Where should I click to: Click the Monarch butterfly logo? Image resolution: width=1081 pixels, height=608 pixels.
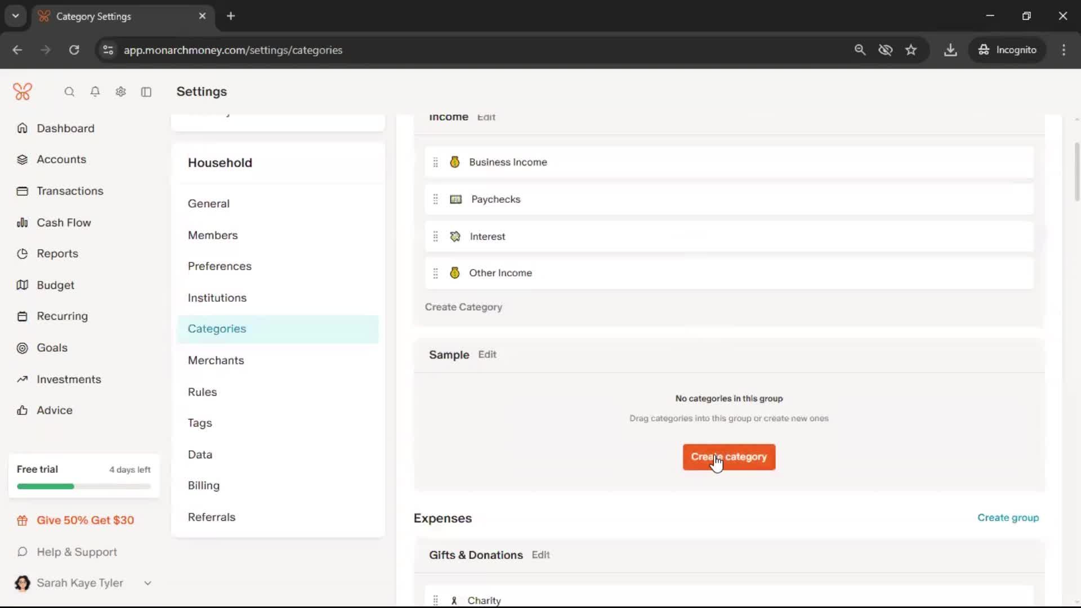tap(23, 91)
